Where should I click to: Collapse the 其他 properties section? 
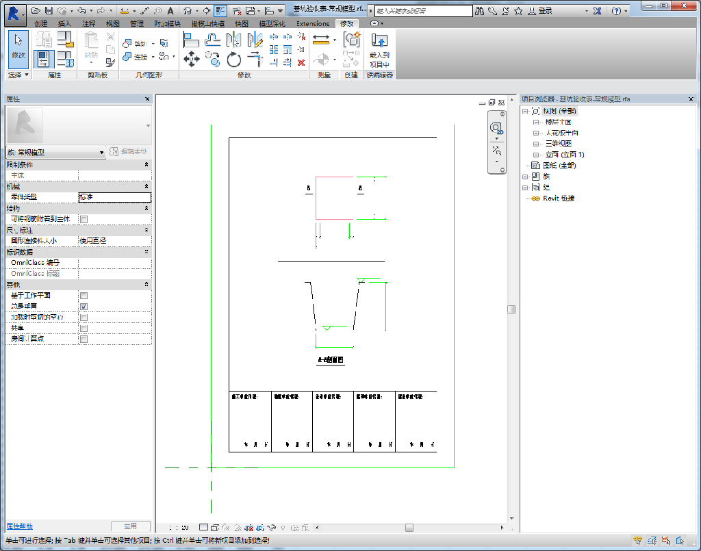[x=146, y=284]
